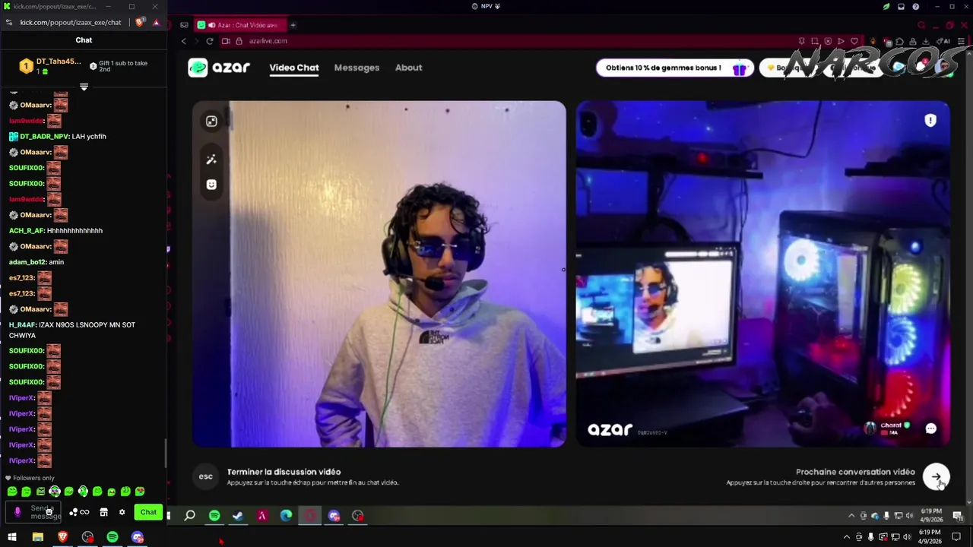
Task: Open File Explorer from bottom taskbar
Action: click(37, 537)
